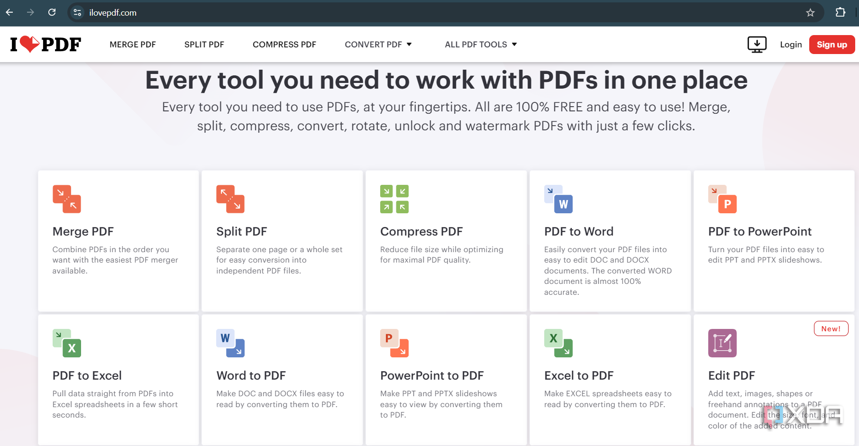
Task: Select COMPRESS PDF in the navigation bar
Action: [284, 45]
